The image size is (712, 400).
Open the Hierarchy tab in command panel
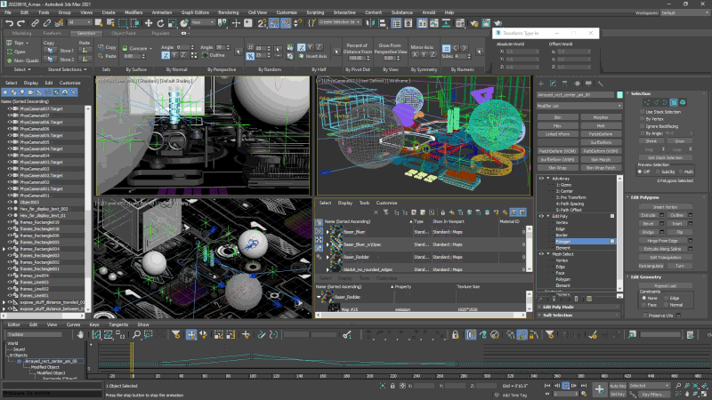tap(565, 84)
